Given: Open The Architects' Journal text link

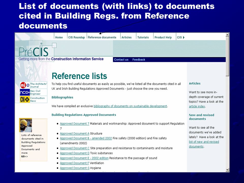Looking at the screenshot, I should tap(38, 85).
